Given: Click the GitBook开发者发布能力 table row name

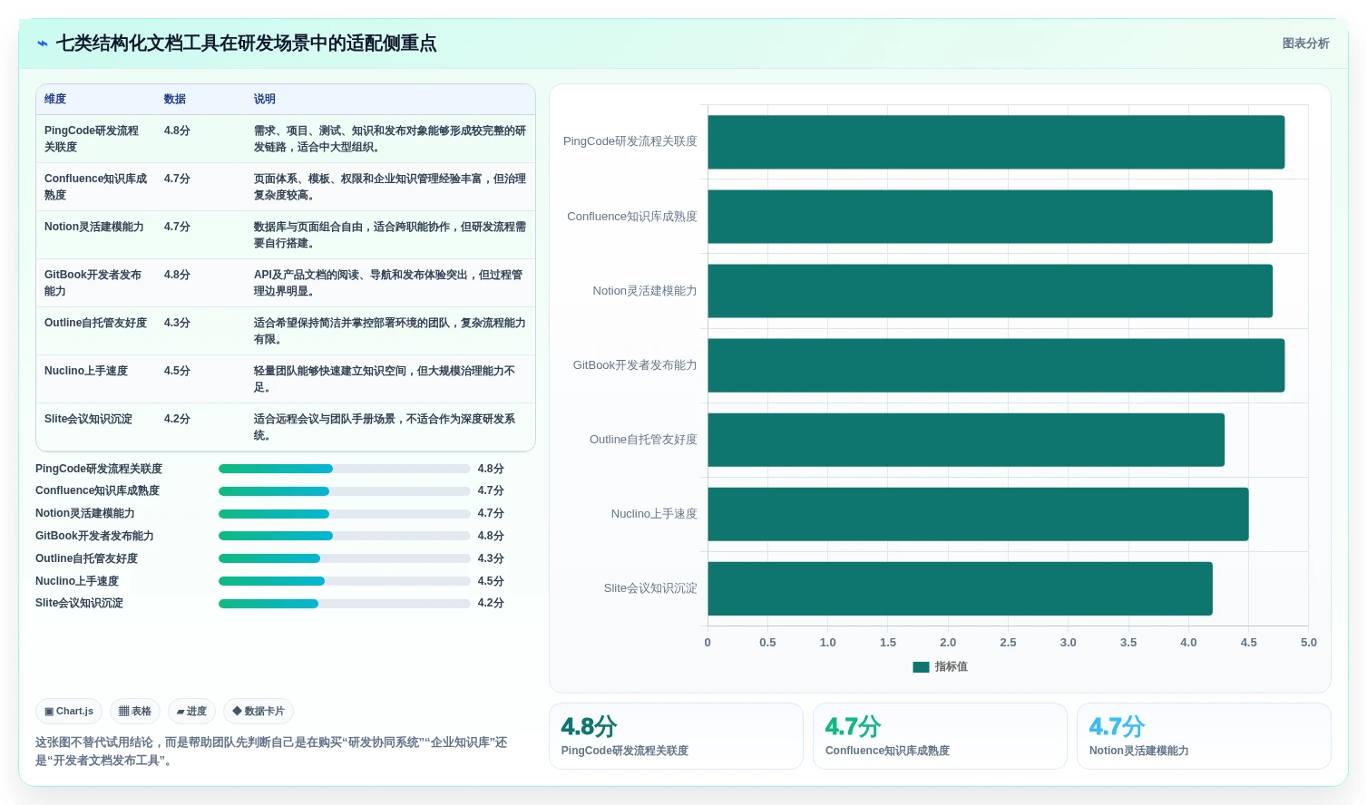Looking at the screenshot, I should coord(93,283).
